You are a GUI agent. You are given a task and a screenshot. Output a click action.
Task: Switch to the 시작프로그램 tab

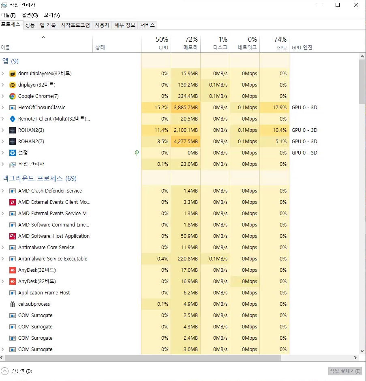coord(75,25)
